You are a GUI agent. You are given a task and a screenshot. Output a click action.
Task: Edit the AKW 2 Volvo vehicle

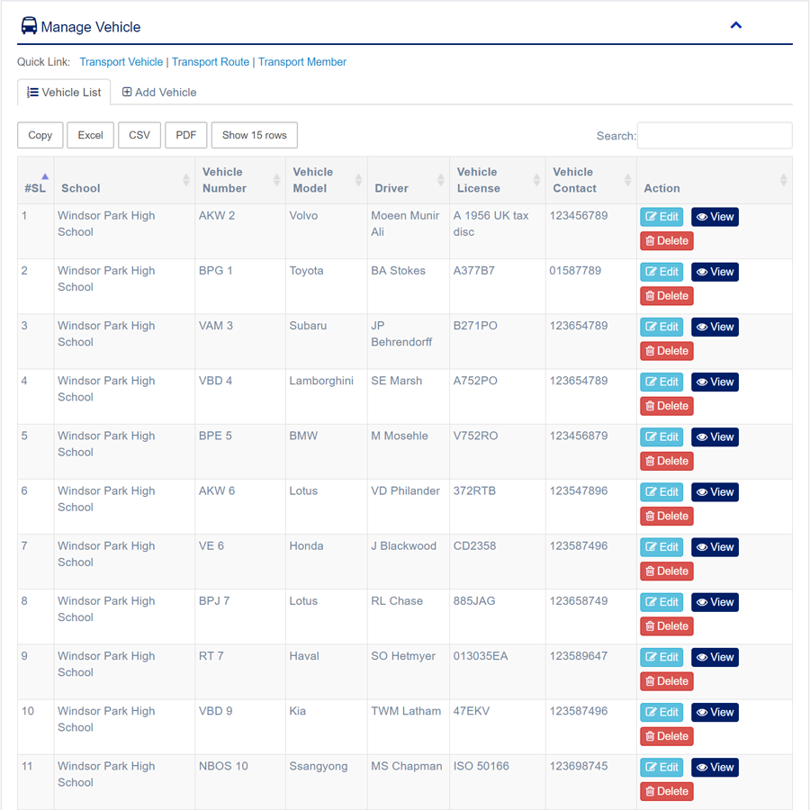(x=661, y=217)
